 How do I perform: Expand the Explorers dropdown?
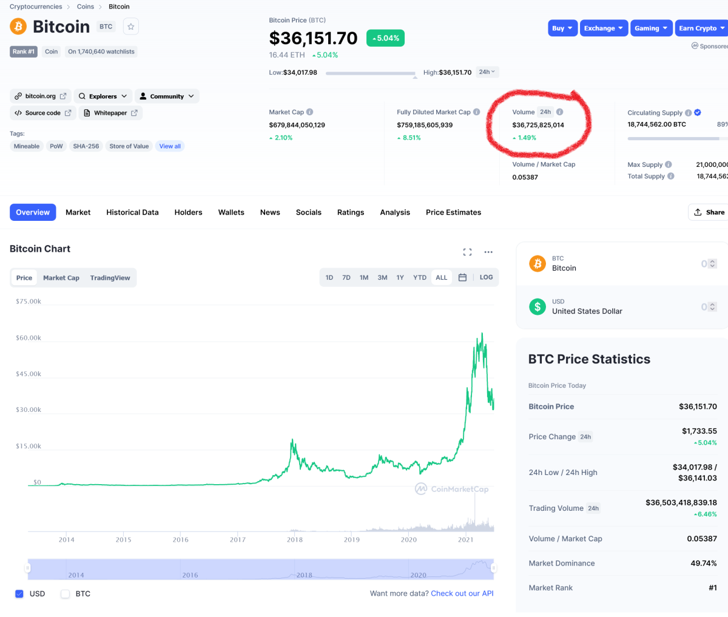[x=103, y=96]
